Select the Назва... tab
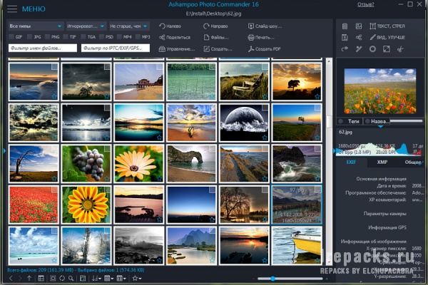This screenshot has height=285, width=428. tap(377, 121)
